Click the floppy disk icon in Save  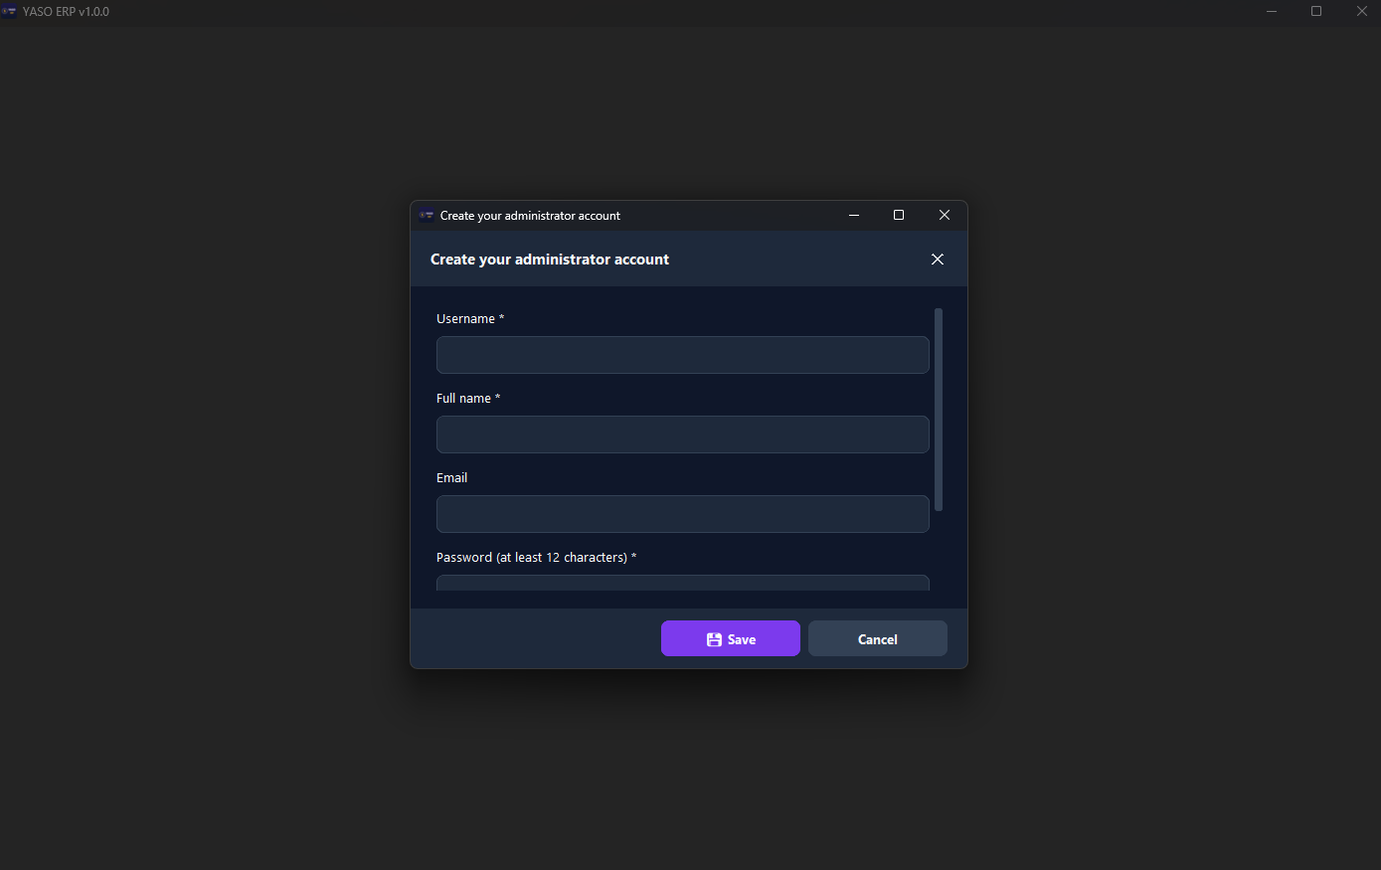coord(714,639)
